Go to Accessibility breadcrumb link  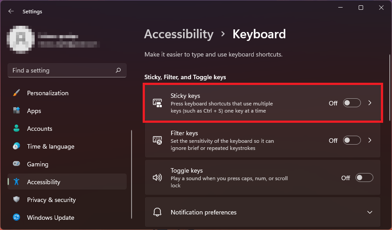(179, 34)
